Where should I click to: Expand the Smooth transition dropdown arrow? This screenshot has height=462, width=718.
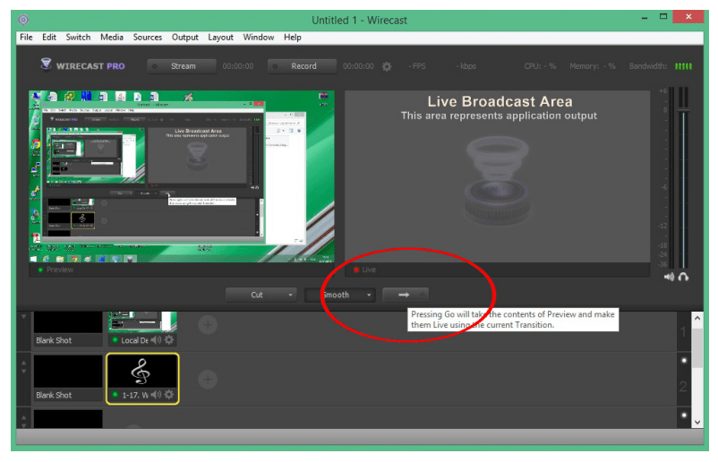tap(369, 295)
